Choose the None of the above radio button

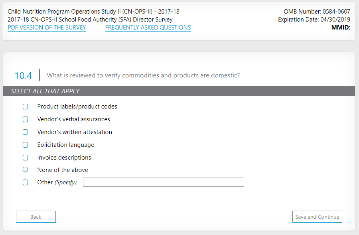click(x=26, y=170)
